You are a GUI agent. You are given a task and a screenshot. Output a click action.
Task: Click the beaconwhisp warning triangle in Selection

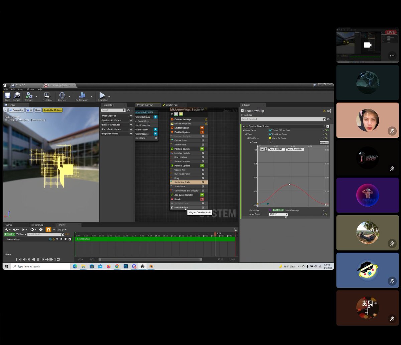click(x=324, y=111)
